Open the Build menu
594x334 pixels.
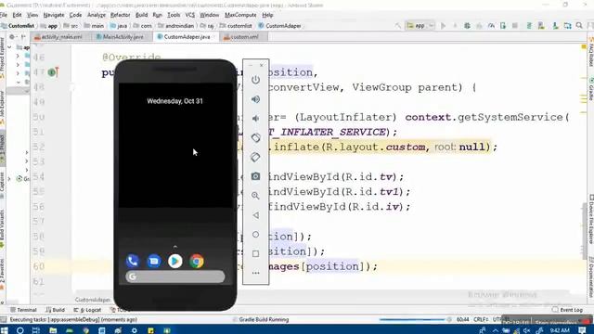142,15
